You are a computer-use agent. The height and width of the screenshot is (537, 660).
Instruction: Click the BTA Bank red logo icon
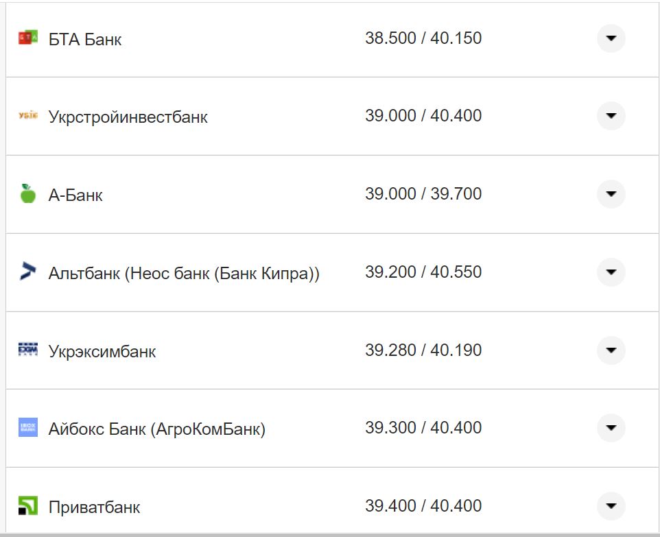coord(27,38)
